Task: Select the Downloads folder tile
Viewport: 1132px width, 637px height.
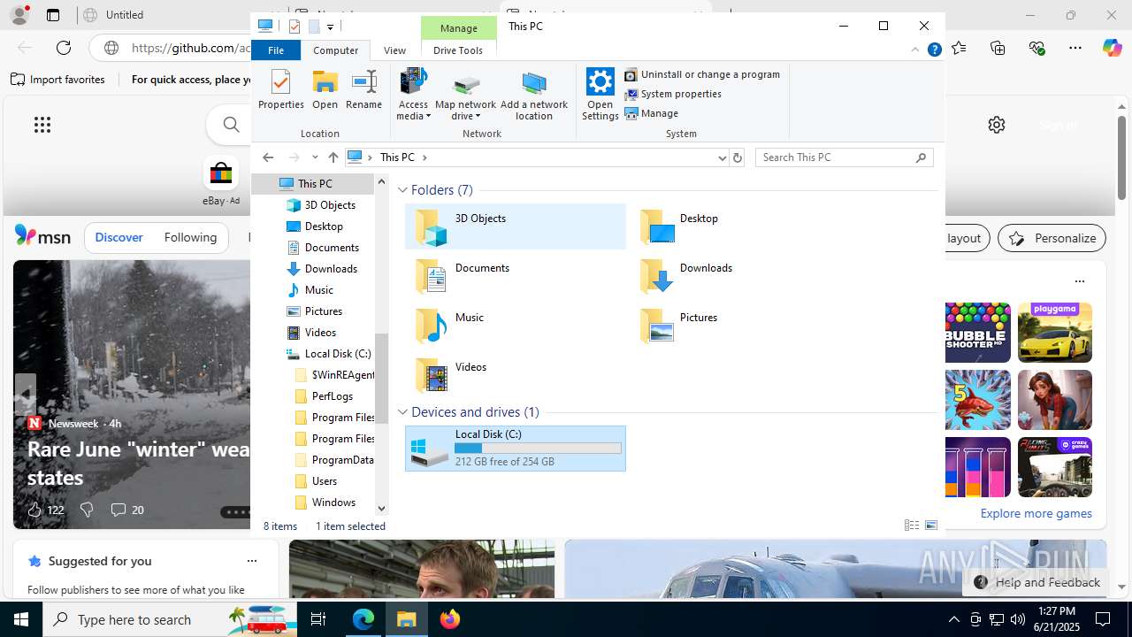Action: tap(740, 276)
